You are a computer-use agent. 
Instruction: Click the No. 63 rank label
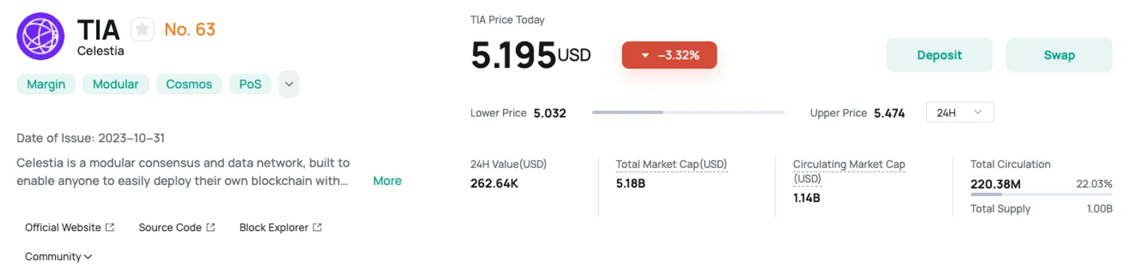tap(190, 30)
